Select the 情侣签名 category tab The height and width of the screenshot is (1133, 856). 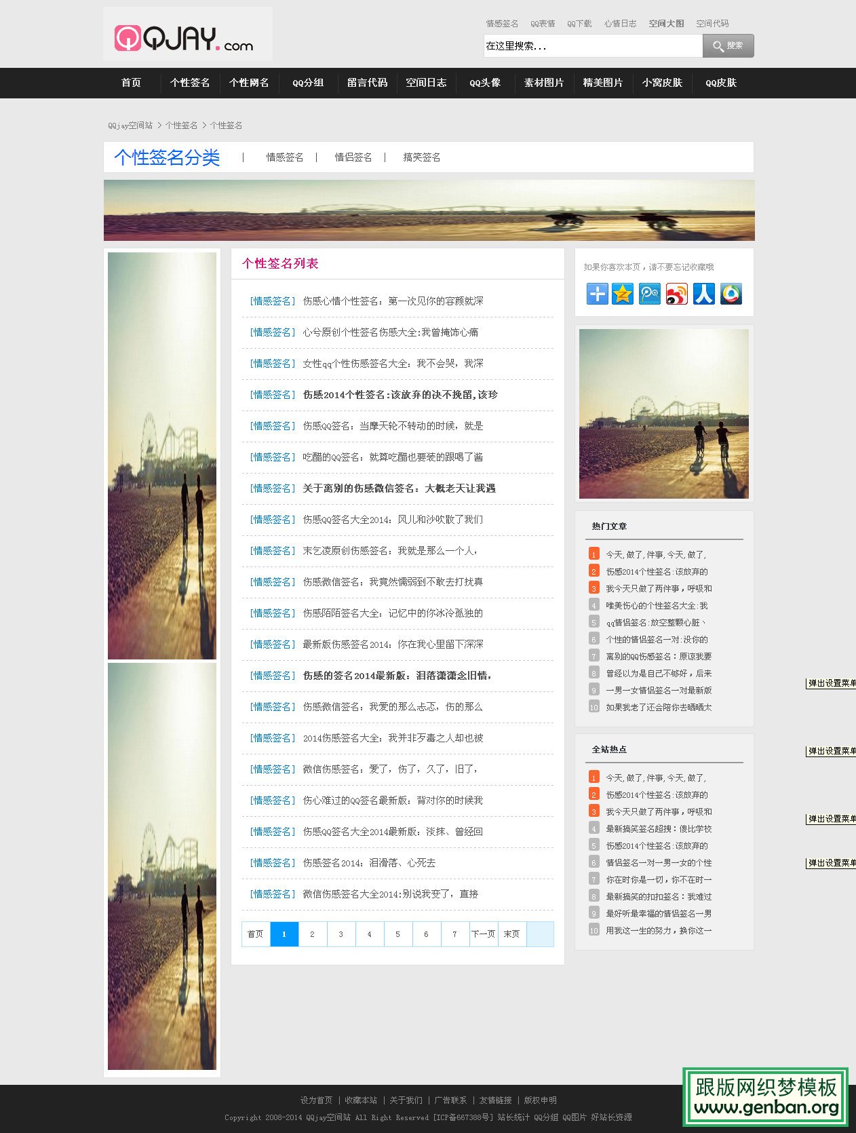353,157
